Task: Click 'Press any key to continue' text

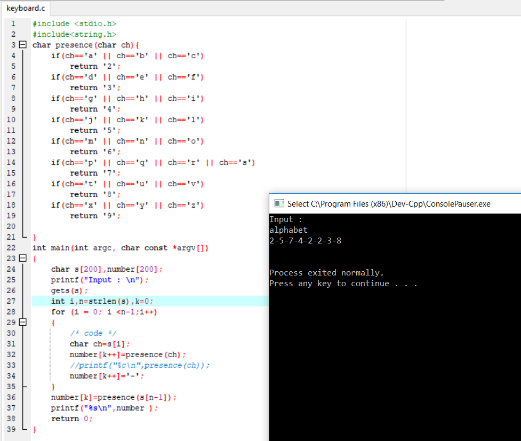Action: (x=343, y=283)
